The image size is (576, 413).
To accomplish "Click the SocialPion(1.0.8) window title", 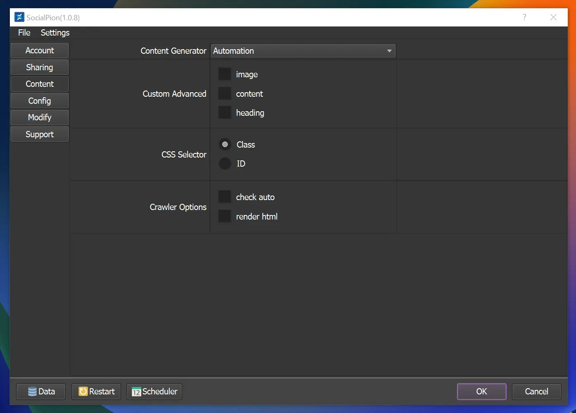I will click(x=53, y=17).
